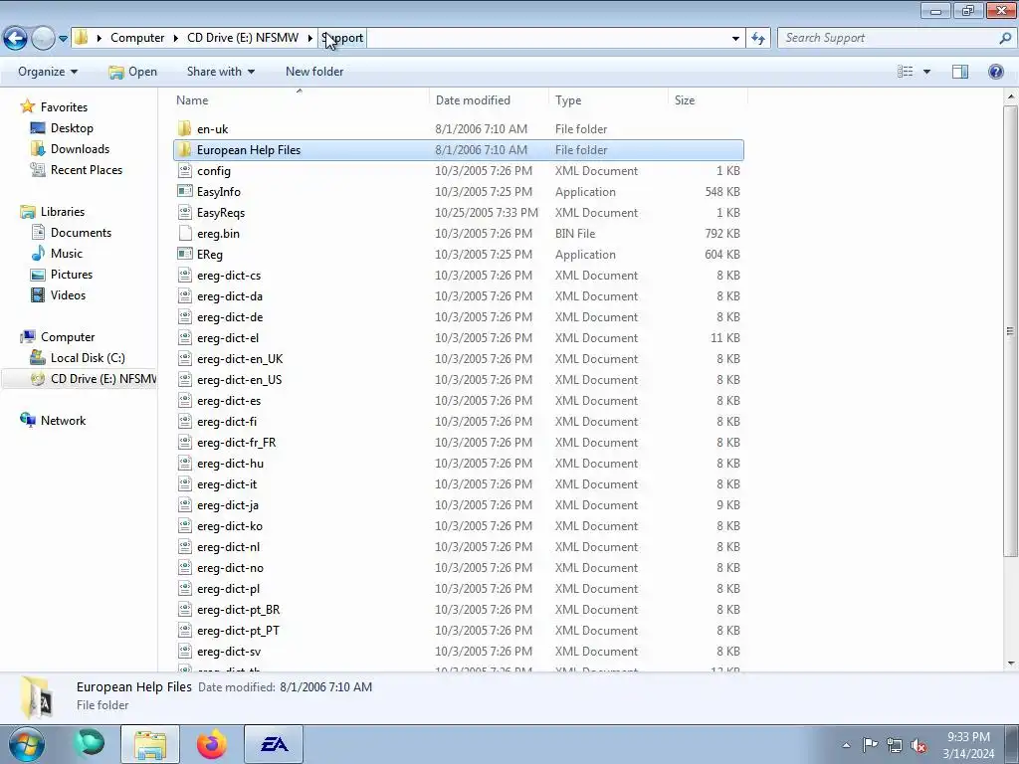Image resolution: width=1019 pixels, height=764 pixels.
Task: Expand the arrow after CD Drive breadcrumb
Action: point(310,38)
